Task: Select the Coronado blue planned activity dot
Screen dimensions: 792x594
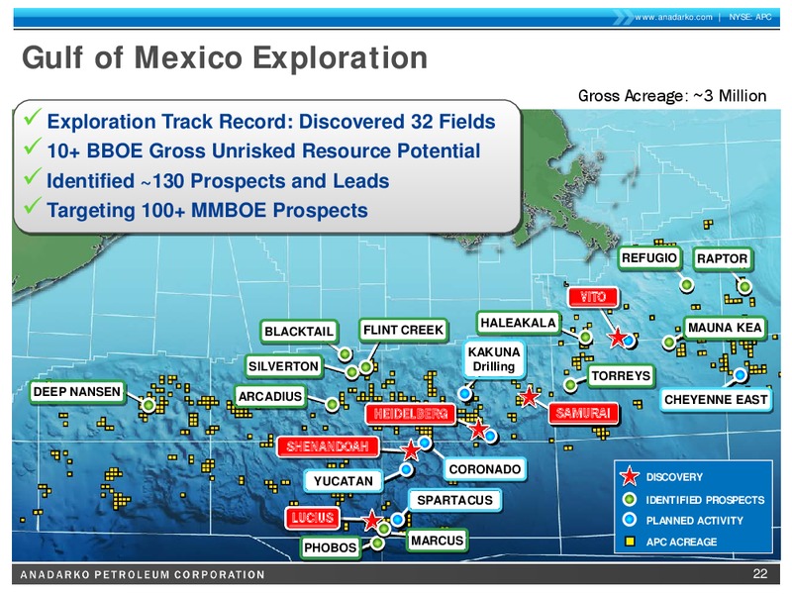Action: click(x=425, y=443)
